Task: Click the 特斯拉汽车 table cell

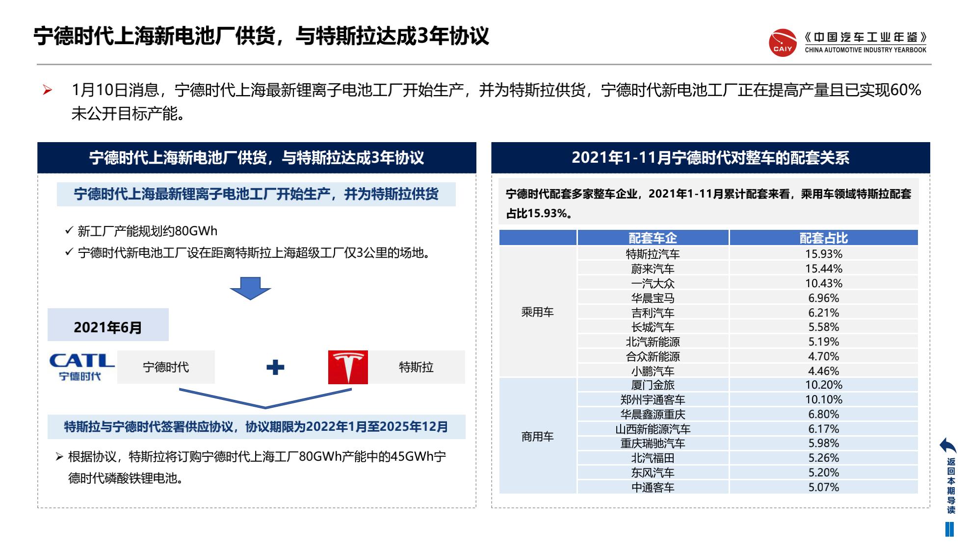Action: tap(653, 254)
